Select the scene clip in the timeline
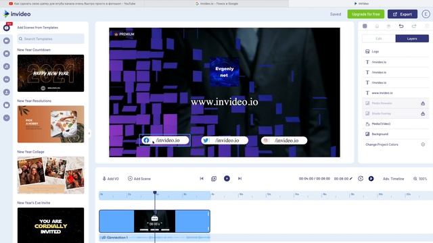Viewport: 433px width, 243px height. (x=155, y=221)
